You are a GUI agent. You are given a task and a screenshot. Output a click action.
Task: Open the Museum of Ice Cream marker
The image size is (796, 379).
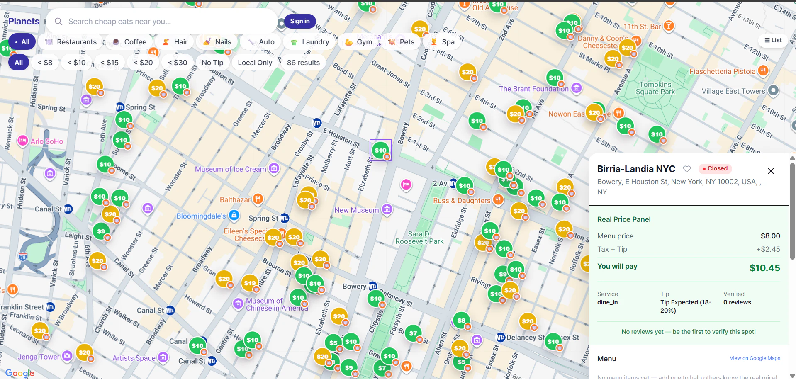(x=274, y=168)
